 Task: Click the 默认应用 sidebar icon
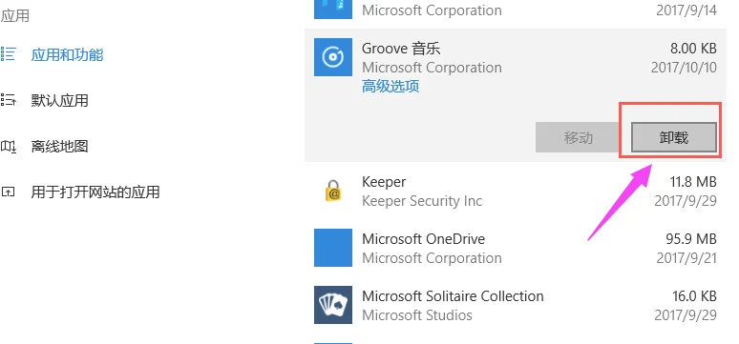[8, 100]
